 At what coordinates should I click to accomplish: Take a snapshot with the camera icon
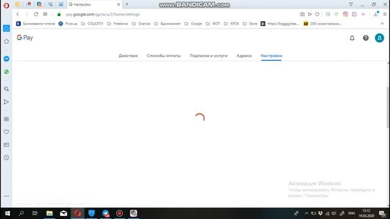tap(302, 15)
